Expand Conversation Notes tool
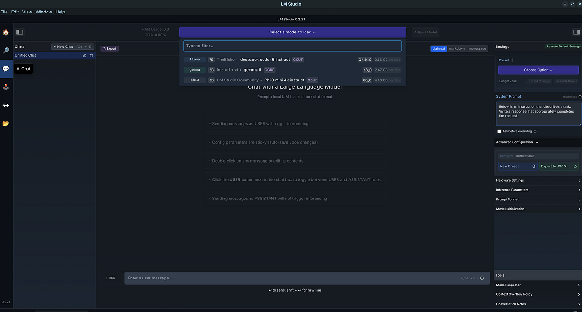This screenshot has width=582, height=312. (538, 304)
